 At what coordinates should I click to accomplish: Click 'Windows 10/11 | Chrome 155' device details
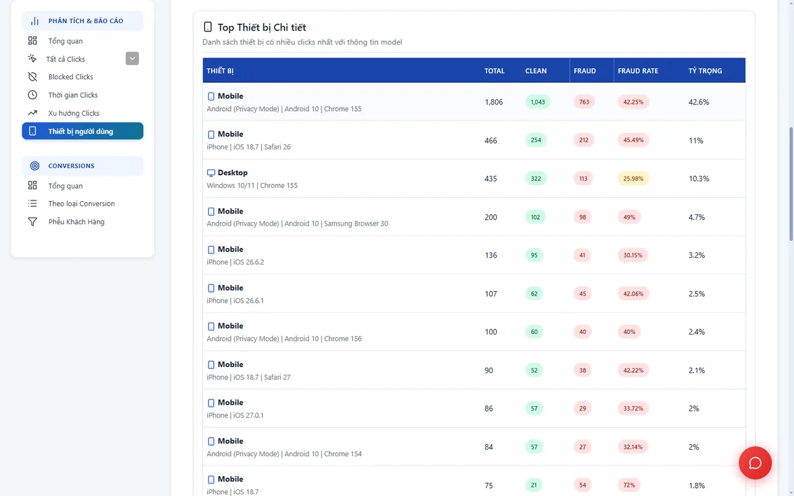tap(252, 185)
